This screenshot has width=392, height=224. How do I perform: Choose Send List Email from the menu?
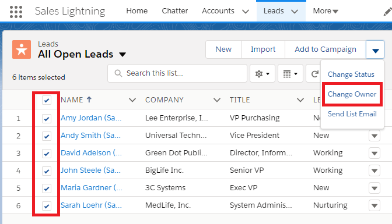tap(352, 114)
